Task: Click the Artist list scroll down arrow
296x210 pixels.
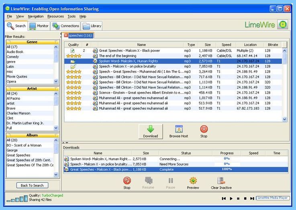Action: 56,128
